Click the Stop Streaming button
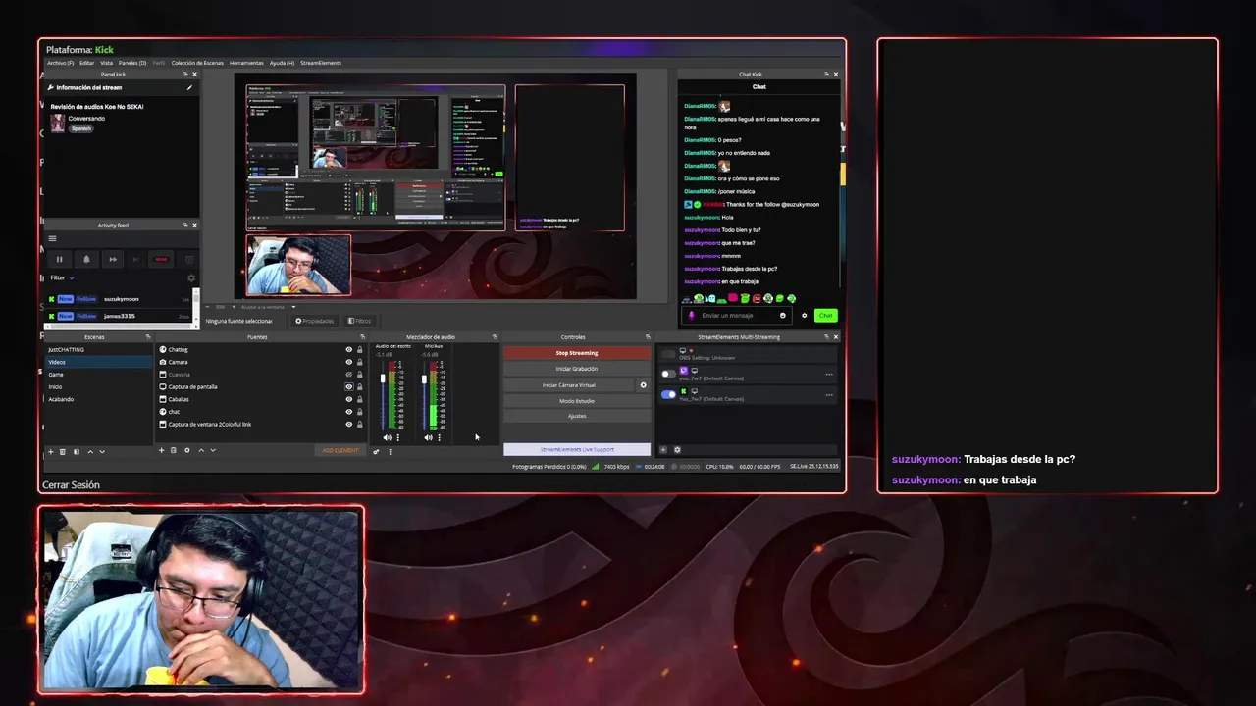Screen dimensions: 1256x706 pos(577,353)
